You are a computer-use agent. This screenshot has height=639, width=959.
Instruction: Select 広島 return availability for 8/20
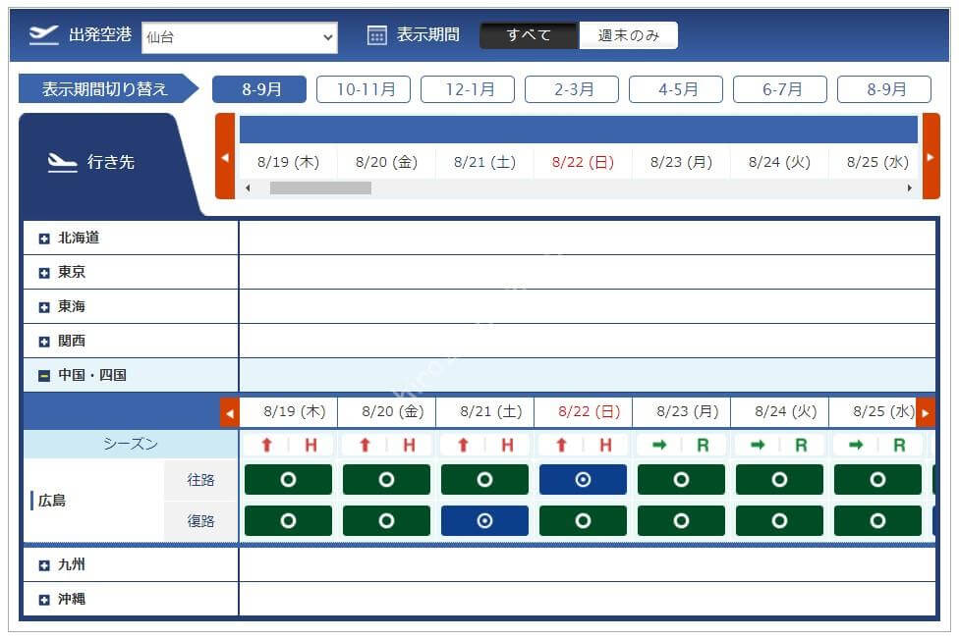click(x=386, y=520)
